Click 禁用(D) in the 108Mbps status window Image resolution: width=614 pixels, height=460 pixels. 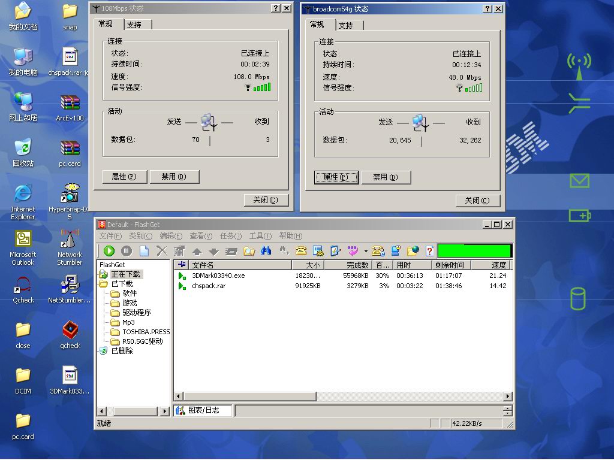(x=174, y=177)
